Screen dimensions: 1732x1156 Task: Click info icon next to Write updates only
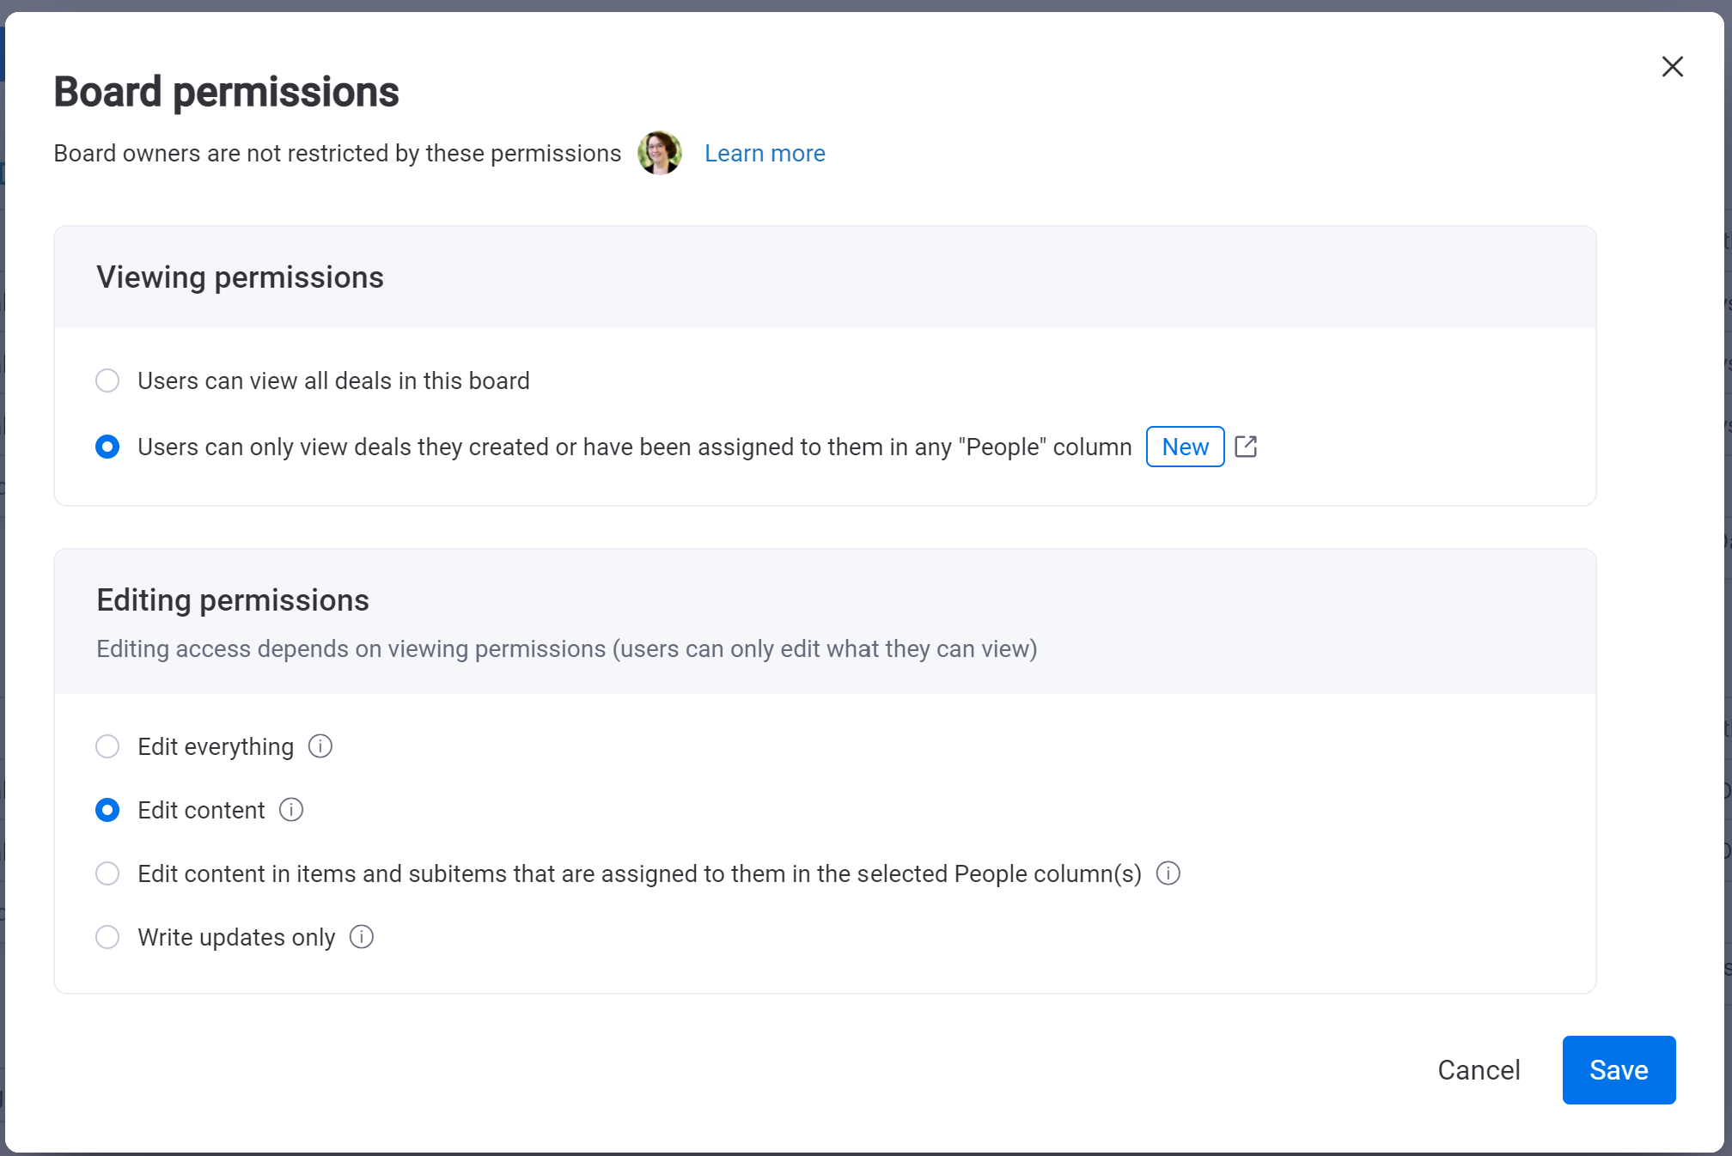coord(362,937)
